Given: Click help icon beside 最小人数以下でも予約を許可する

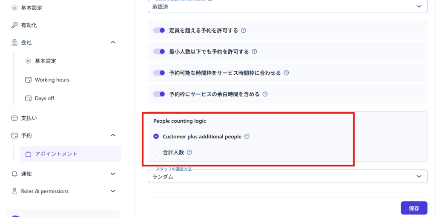Looking at the screenshot, I should (254, 52).
